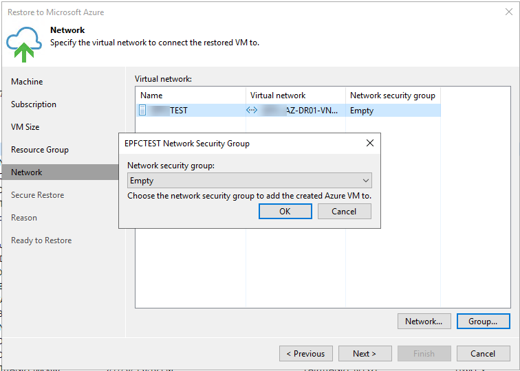The height and width of the screenshot is (371, 520).
Task: Close the Network Security Group dialog
Action: 370,143
